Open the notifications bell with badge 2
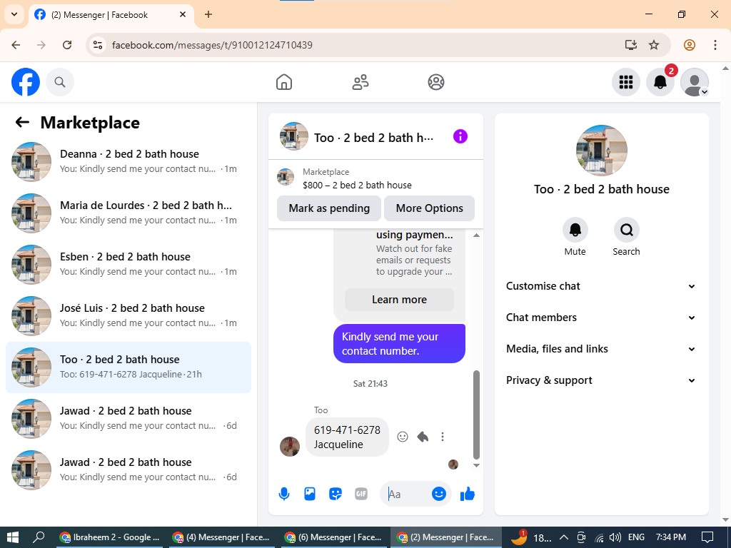731x548 pixels. pos(660,82)
